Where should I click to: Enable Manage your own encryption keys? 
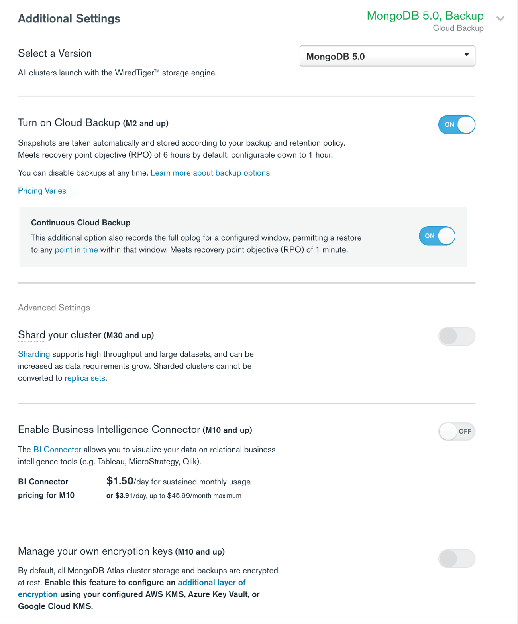[456, 559]
